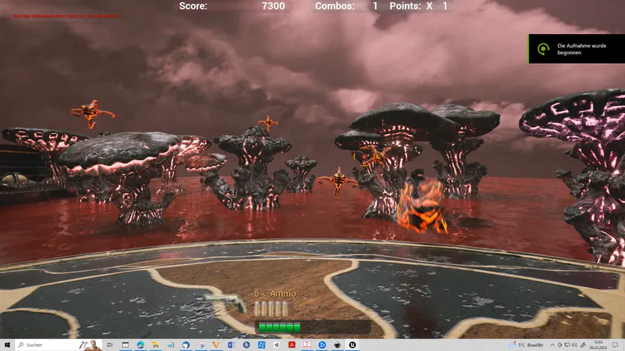
Task: Open the red Adobe Acrobat taskbar icon
Action: coord(292,345)
